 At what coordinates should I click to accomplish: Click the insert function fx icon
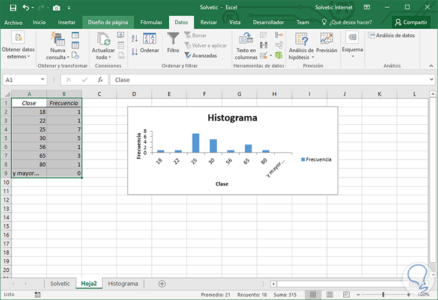(100, 80)
